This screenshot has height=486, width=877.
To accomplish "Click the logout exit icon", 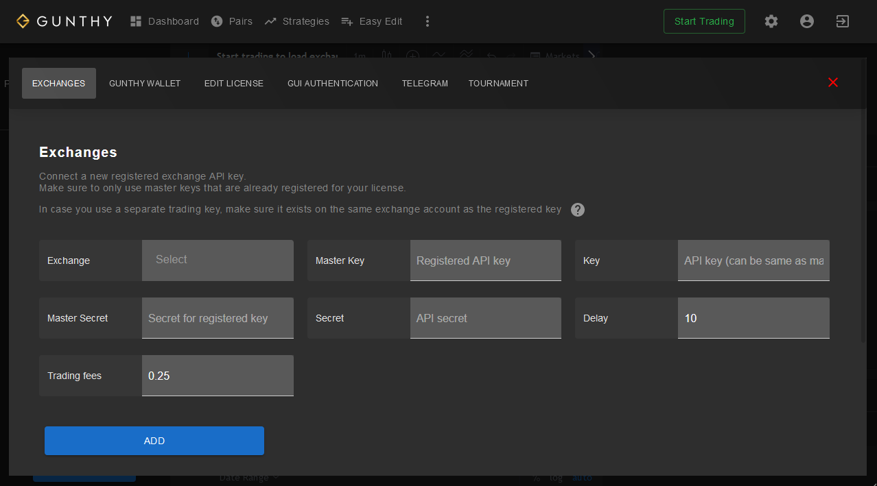I will [x=843, y=21].
